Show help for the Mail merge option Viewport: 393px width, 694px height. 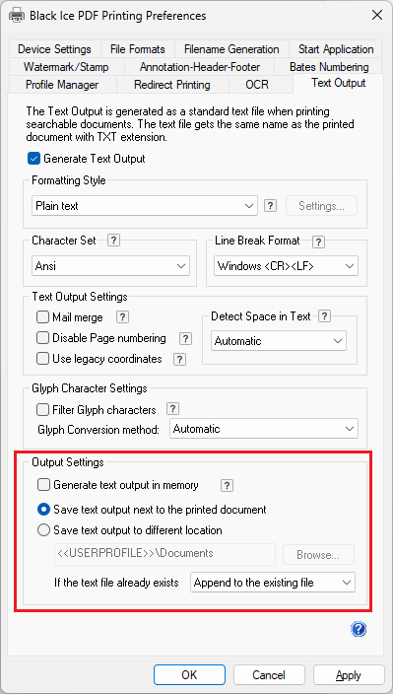point(122,316)
